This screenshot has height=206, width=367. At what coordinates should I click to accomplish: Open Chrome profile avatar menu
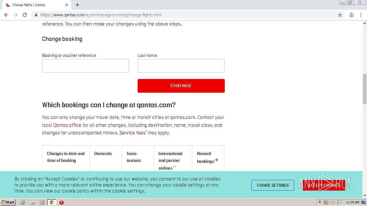pyautogui.click(x=352, y=15)
